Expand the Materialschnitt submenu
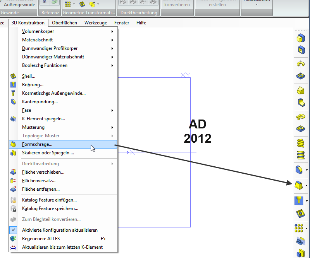This screenshot has width=310, height=258. coord(63,40)
